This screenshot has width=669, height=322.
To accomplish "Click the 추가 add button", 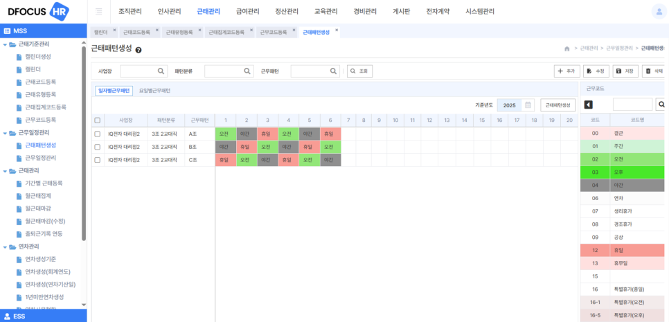I will [567, 71].
